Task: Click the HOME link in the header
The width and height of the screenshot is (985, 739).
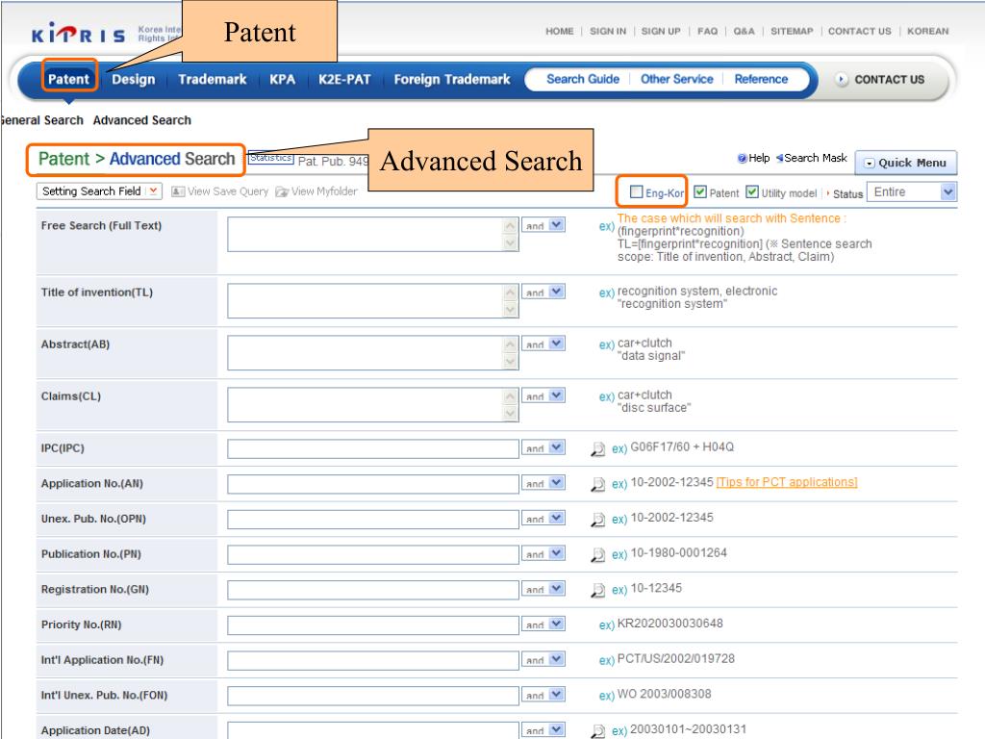Action: pyautogui.click(x=559, y=31)
